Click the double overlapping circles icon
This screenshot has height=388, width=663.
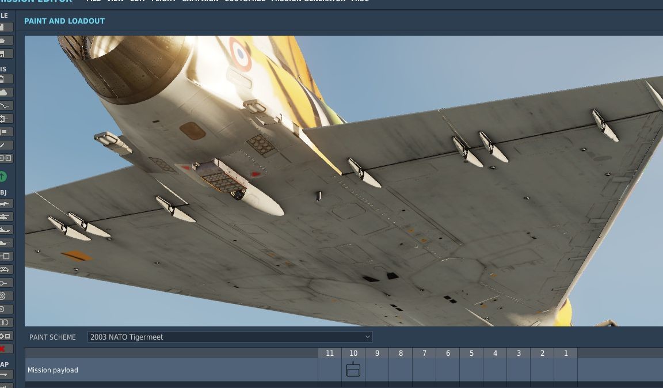coord(5,322)
